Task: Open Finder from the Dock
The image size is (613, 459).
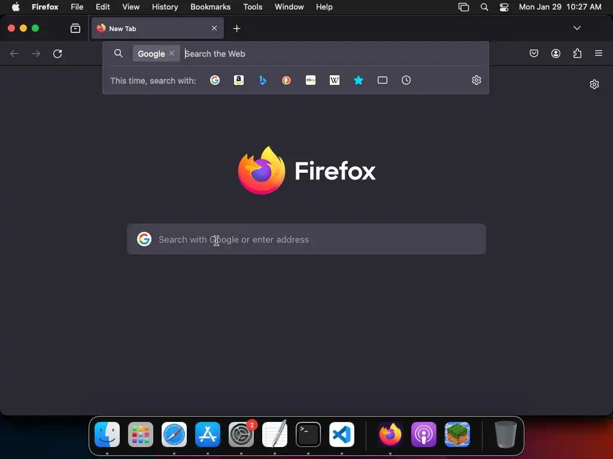Action: [x=107, y=434]
